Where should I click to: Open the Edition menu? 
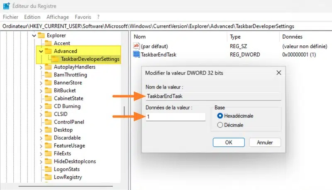pyautogui.click(x=32, y=17)
